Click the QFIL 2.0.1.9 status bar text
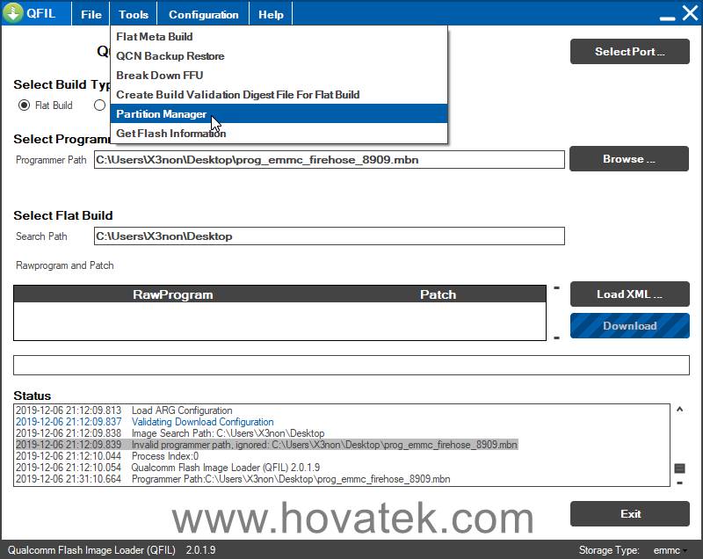703x559 pixels. click(112, 550)
